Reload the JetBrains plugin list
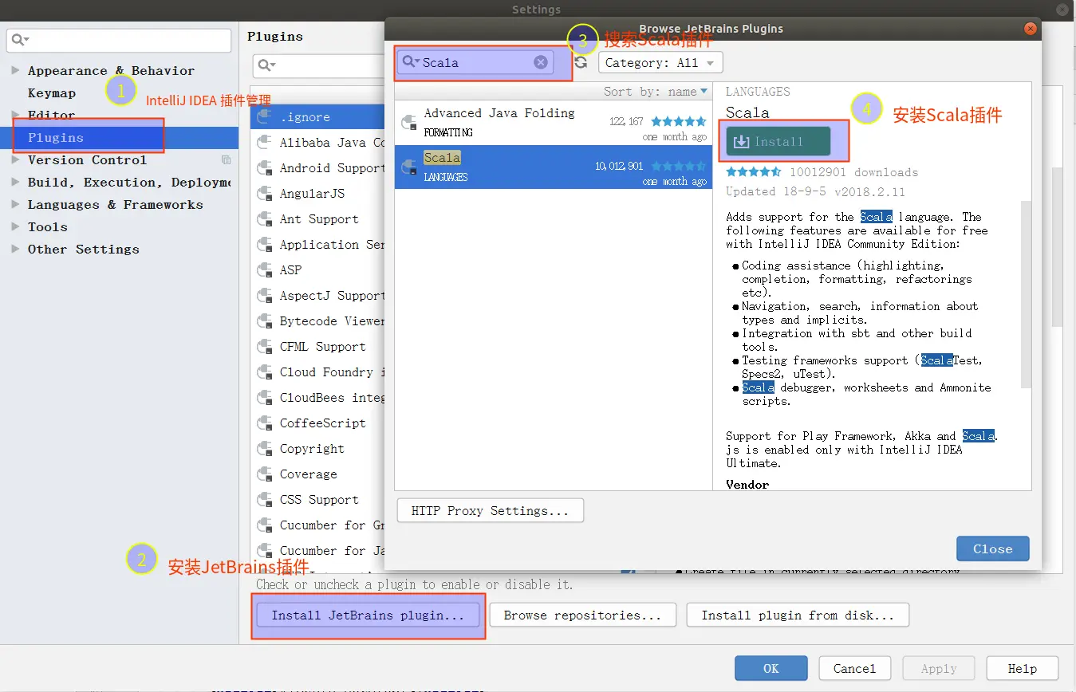This screenshot has height=692, width=1076. click(581, 62)
